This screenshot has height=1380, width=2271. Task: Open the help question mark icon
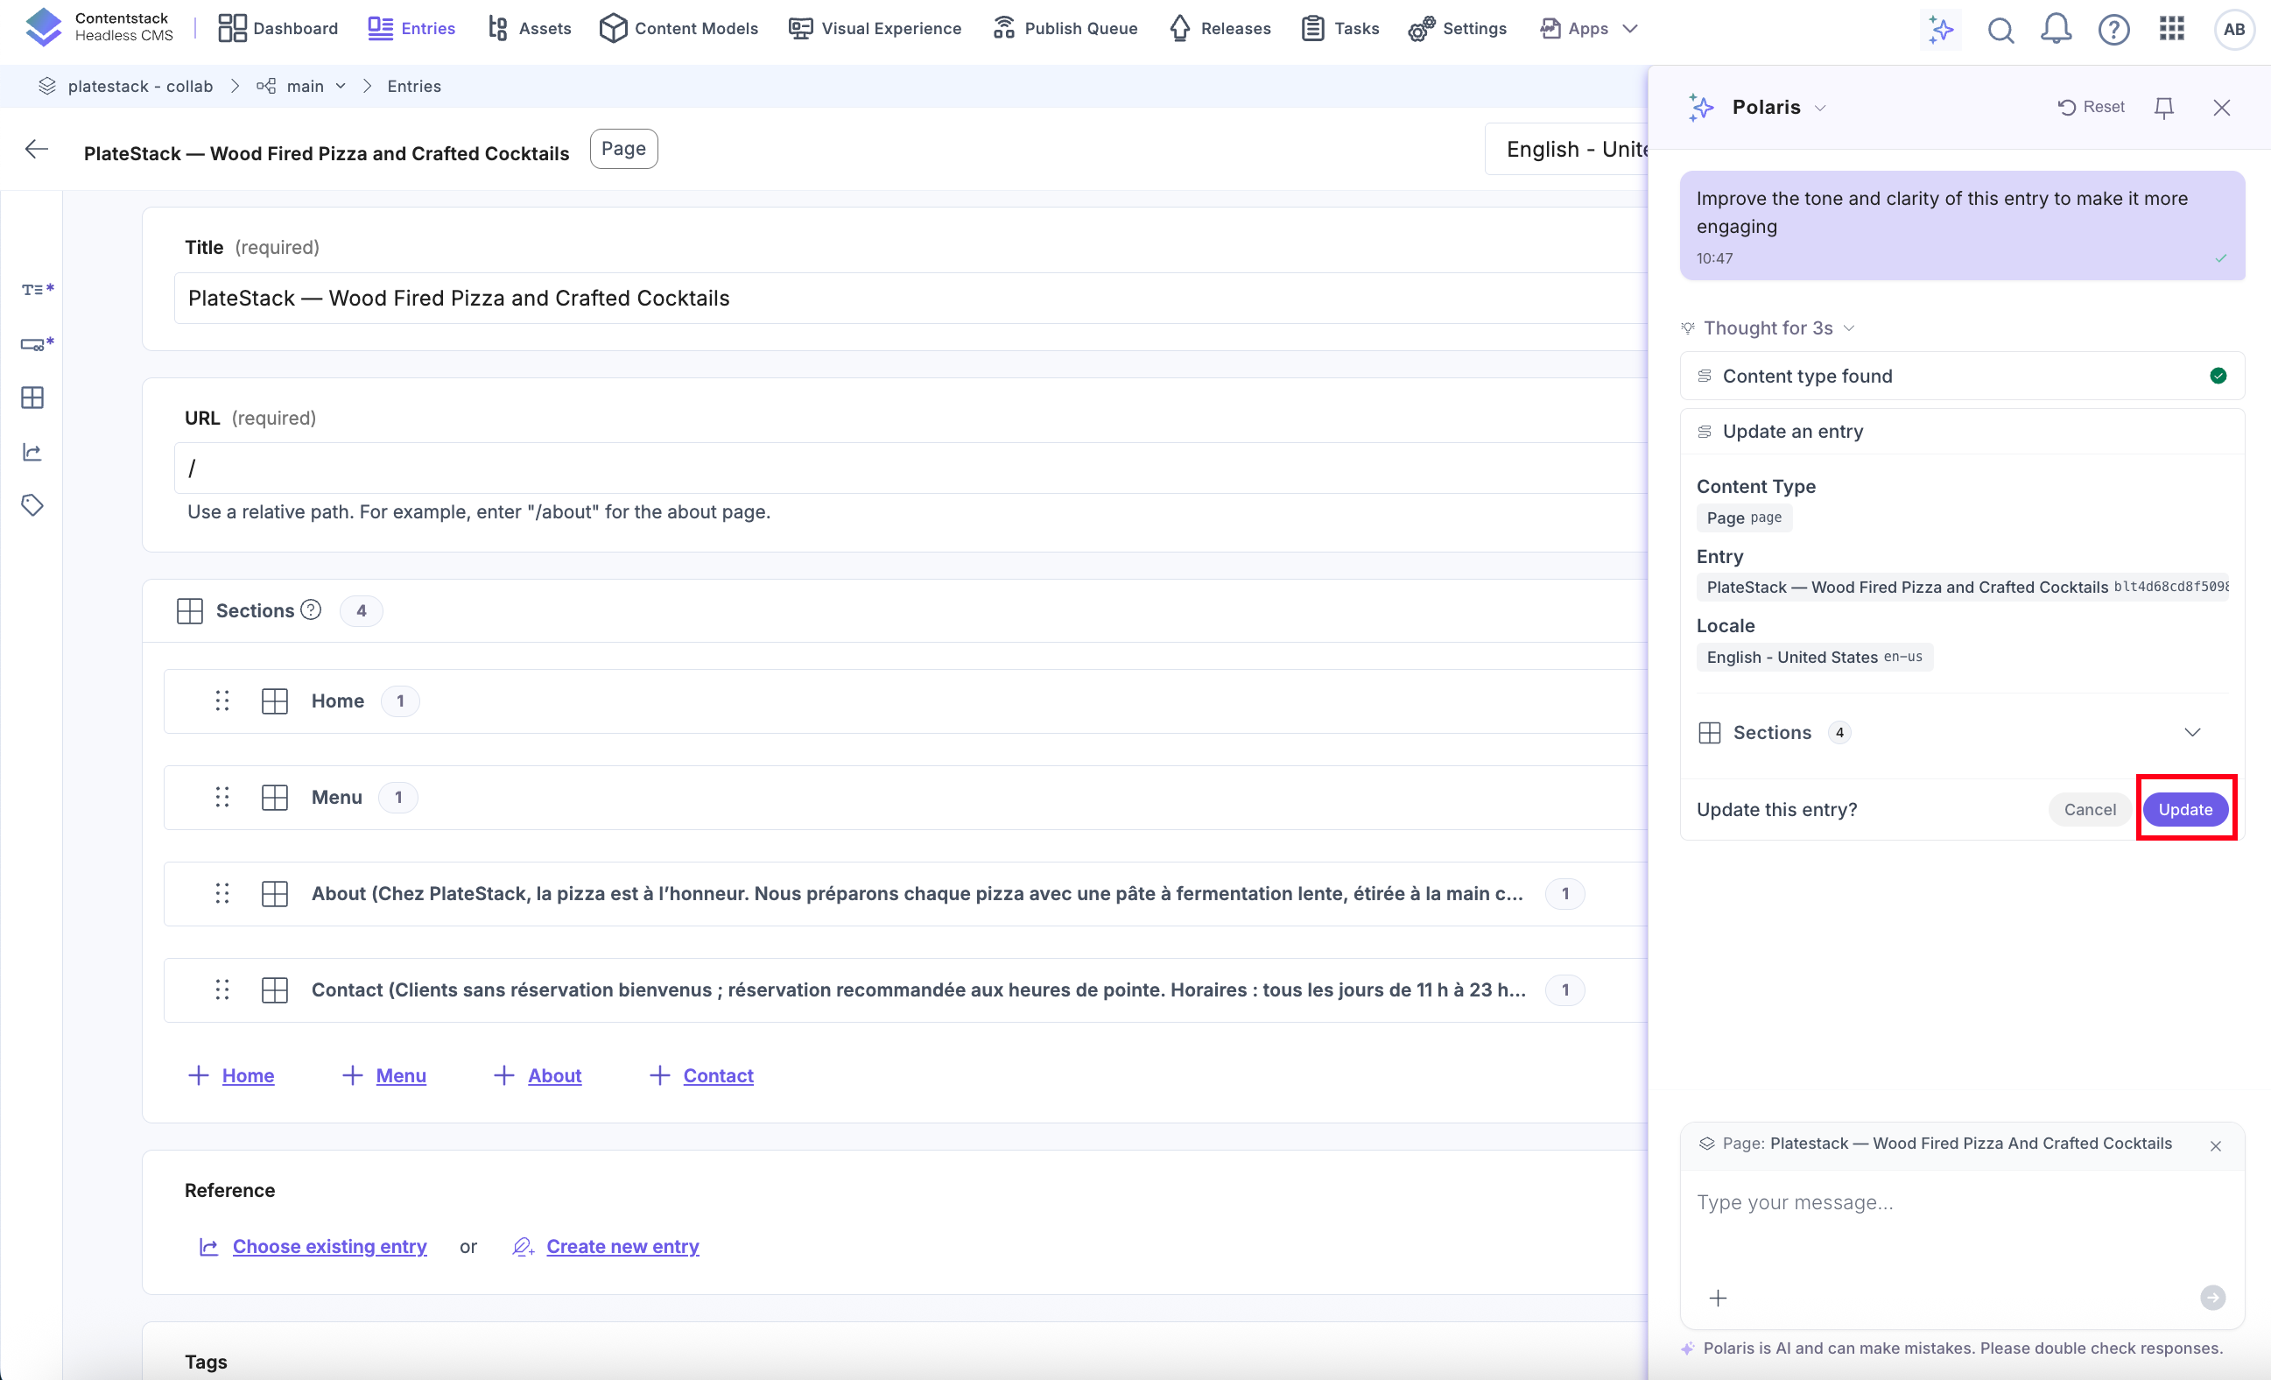pyautogui.click(x=2113, y=30)
